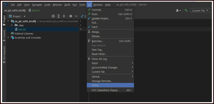The width and height of the screenshot is (214, 104).
Task: Click the Merge icon in Git menu
Action: (x=89, y=32)
